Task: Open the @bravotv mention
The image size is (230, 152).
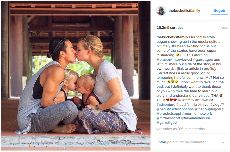Action: click(x=164, y=59)
